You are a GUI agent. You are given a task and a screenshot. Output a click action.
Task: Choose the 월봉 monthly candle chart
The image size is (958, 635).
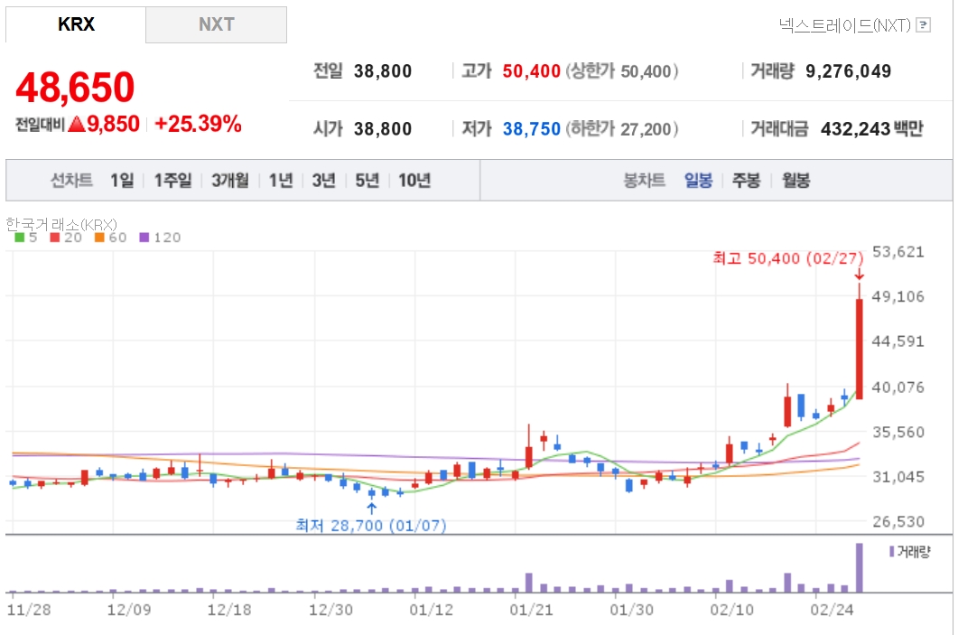tap(795, 181)
